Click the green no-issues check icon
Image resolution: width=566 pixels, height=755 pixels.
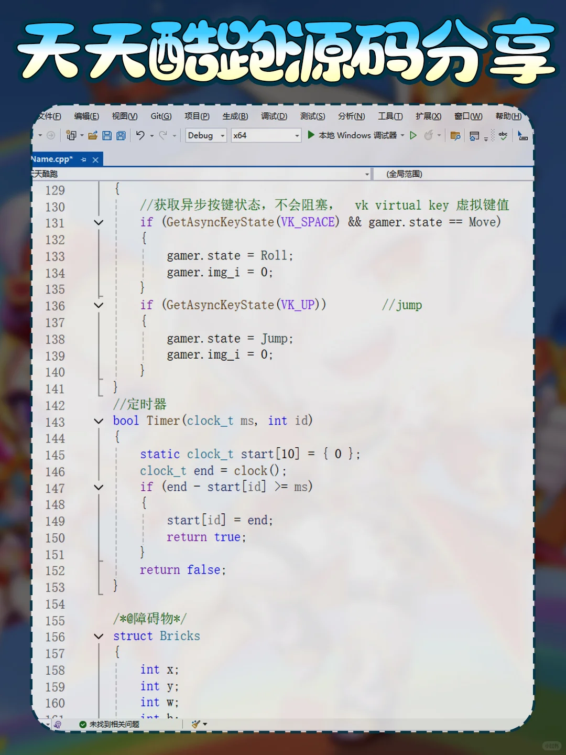tap(83, 724)
